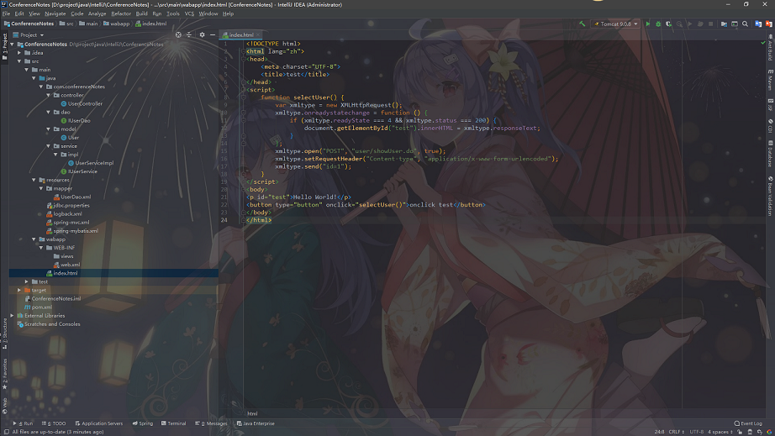Expand External Libraries node
This screenshot has width=775, height=436.
[13, 316]
